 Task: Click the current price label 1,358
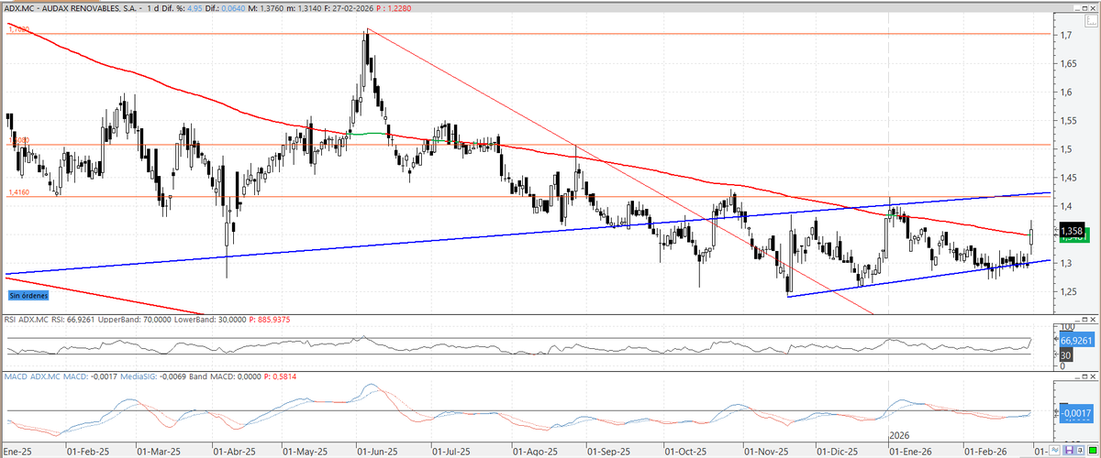pos(1072,234)
